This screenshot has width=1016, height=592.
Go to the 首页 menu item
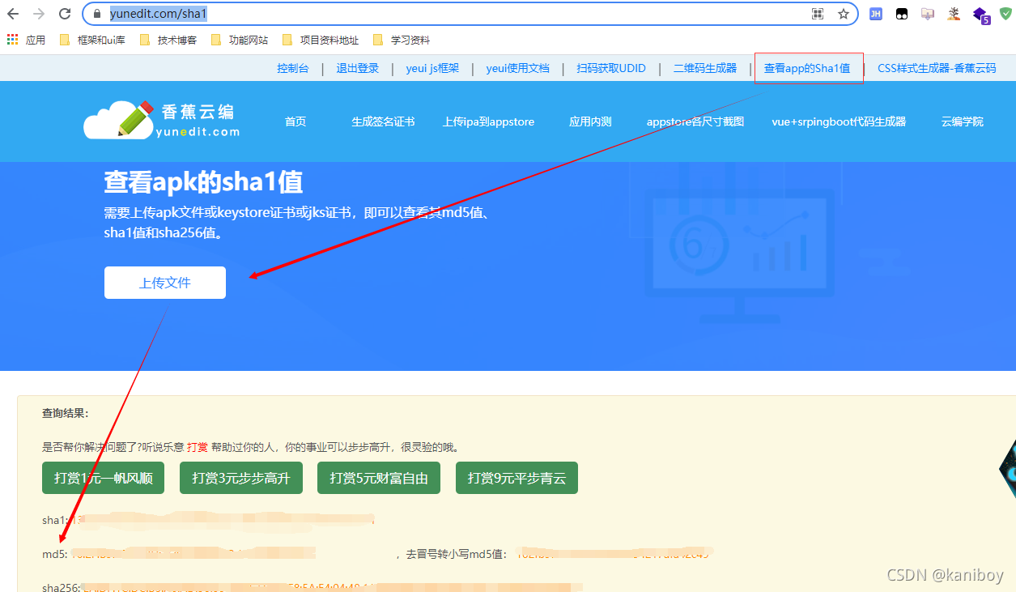click(x=295, y=121)
